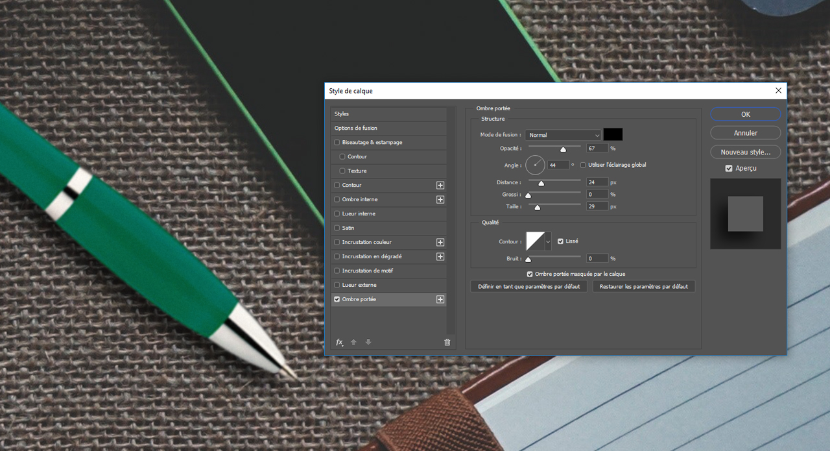This screenshot has width=830, height=451.
Task: Select the Incrustation en dégradé row
Action: point(388,256)
